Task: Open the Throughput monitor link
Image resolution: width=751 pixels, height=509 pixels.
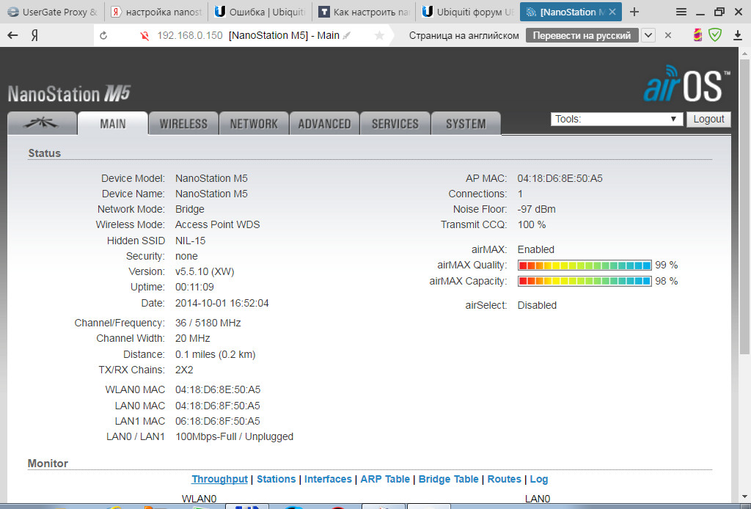Action: pyautogui.click(x=220, y=480)
